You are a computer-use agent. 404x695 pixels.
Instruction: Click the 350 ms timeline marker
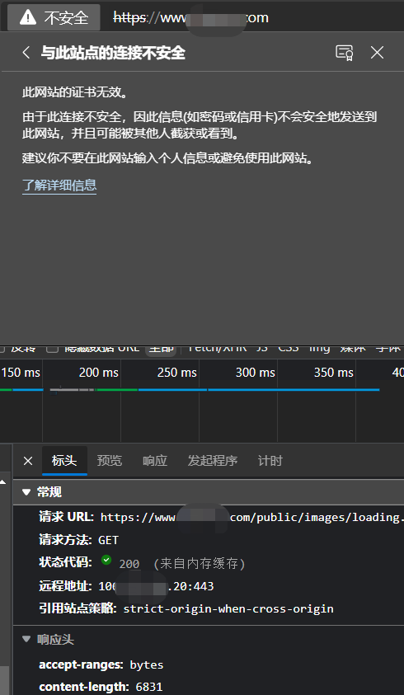333,373
